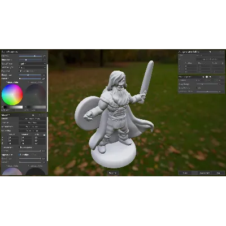Viewport: 226px width, 226px height.
Task: Click the slider directly beneath the blue checked checkbox
Action: tap(30, 159)
